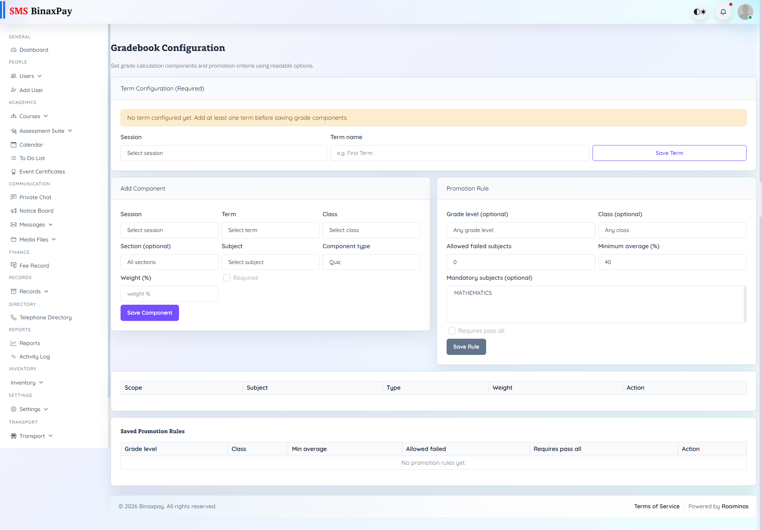
Task: Open the Select subject dropdown
Action: pos(270,262)
